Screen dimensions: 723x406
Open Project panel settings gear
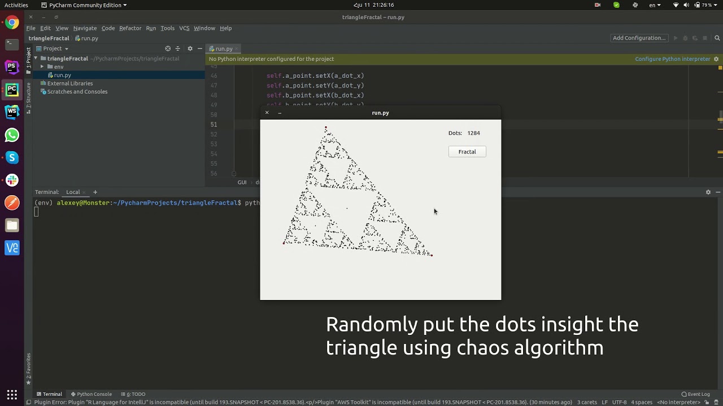pyautogui.click(x=190, y=48)
